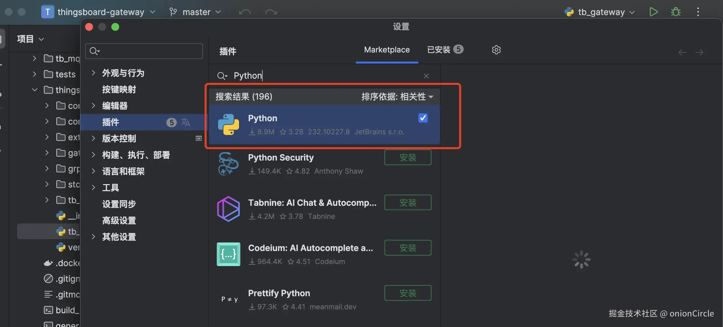Expand the 版本控制 settings section
The height and width of the screenshot is (327, 723).
coord(93,138)
